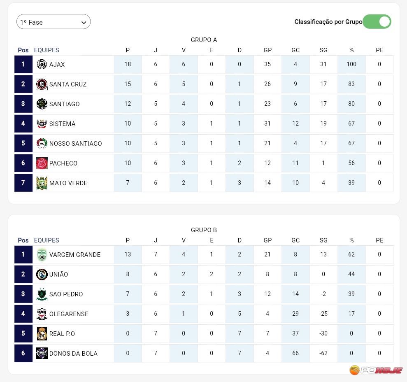Click the União team logo
The image size is (407, 382).
(x=42, y=275)
